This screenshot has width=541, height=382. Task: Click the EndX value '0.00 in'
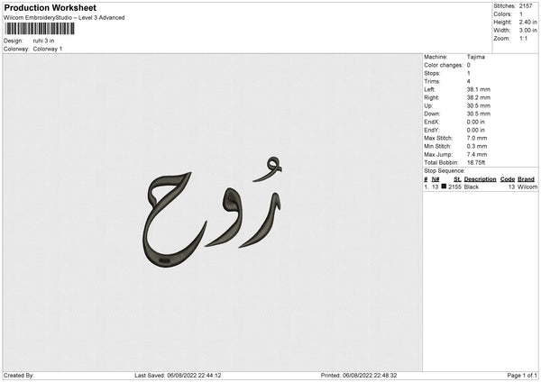tap(476, 122)
